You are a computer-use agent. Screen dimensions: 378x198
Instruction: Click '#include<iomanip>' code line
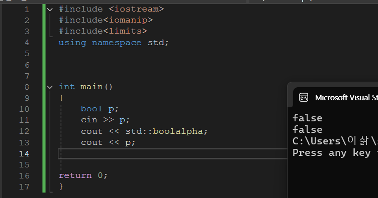coord(106,20)
